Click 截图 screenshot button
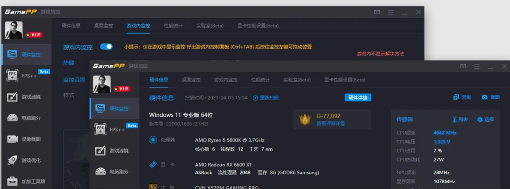Image resolution: width=510 pixels, height=189 pixels. 491,97
